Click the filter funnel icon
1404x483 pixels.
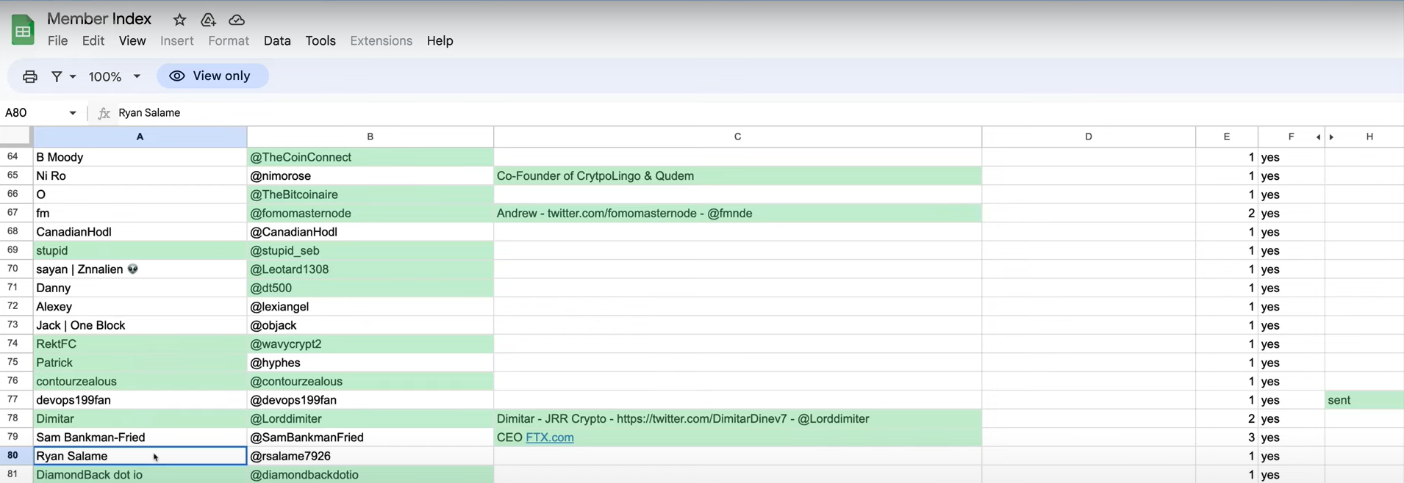57,76
